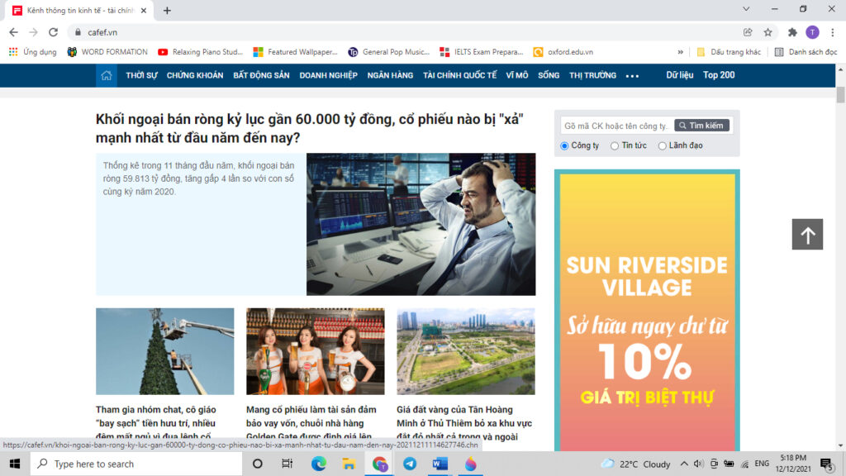Open the TÀI CHÍNH QUỐC TẾ section
Screen dimensions: 846x476
459,75
